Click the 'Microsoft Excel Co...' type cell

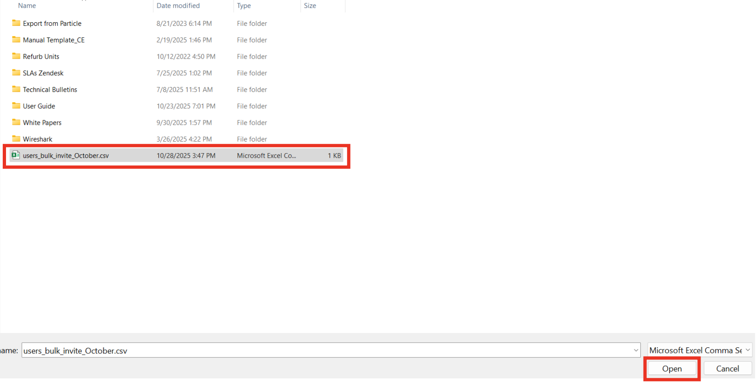pyautogui.click(x=266, y=156)
